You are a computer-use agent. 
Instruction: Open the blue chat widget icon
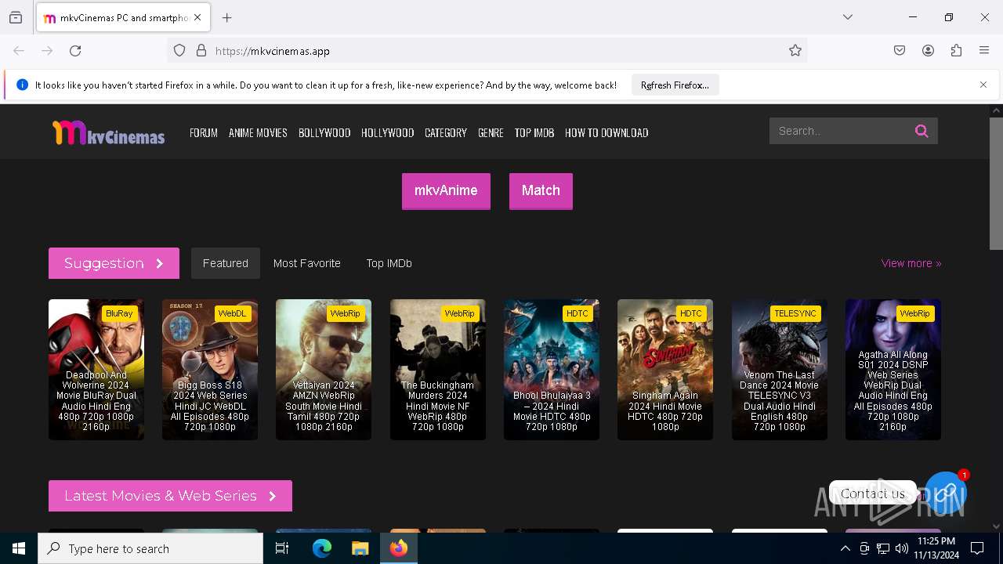coord(945,493)
